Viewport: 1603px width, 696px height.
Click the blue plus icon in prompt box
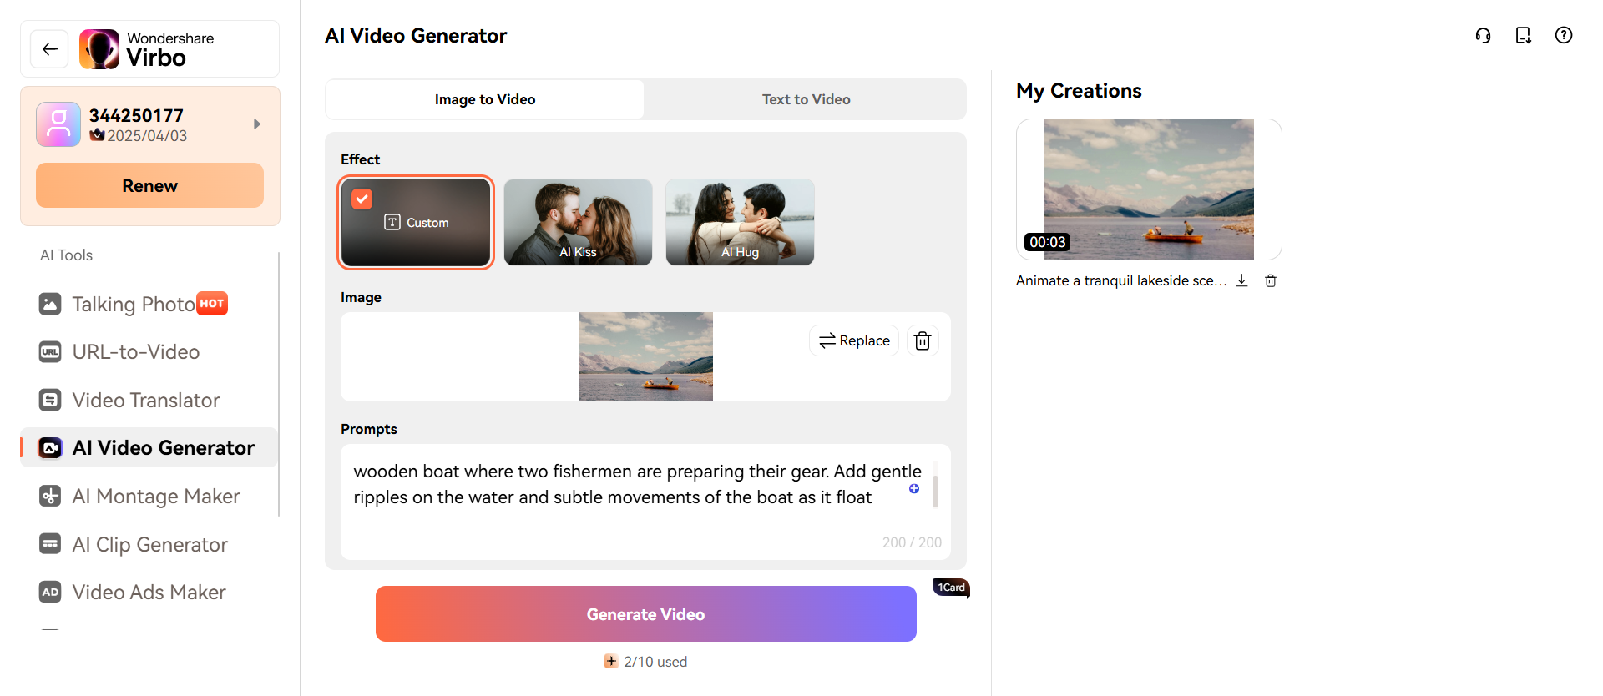click(914, 489)
